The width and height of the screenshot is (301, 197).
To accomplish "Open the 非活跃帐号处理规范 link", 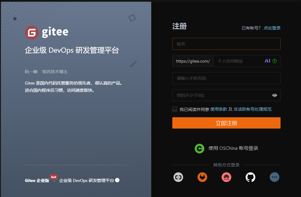I will (x=252, y=109).
